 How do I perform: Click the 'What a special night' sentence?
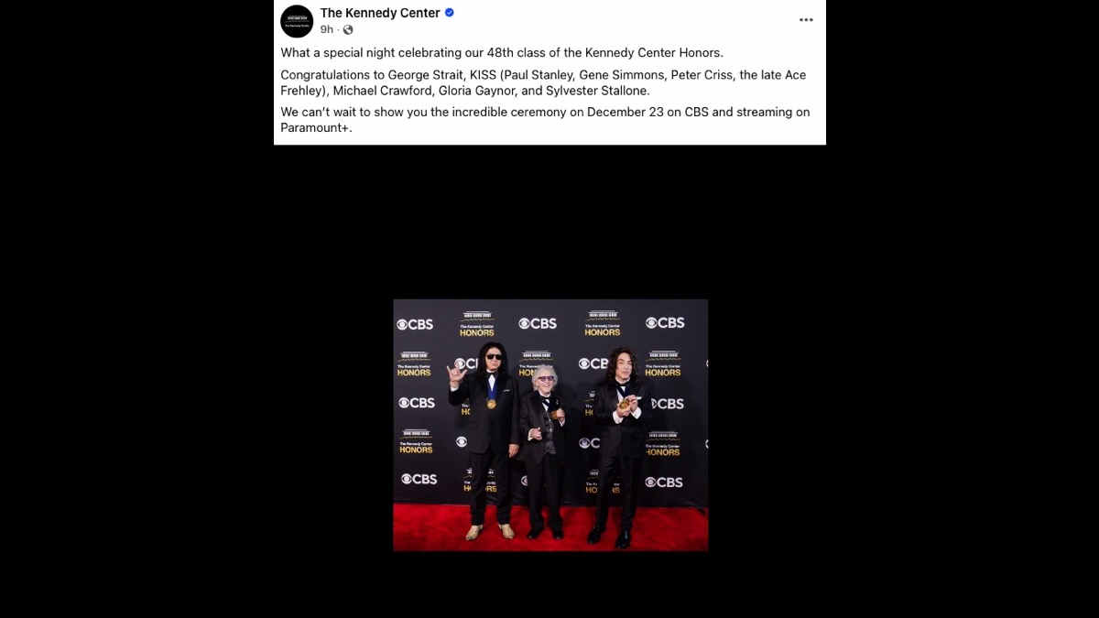click(x=502, y=52)
